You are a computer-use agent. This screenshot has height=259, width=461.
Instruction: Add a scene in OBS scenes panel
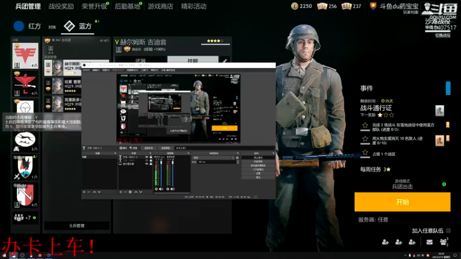click(84, 192)
